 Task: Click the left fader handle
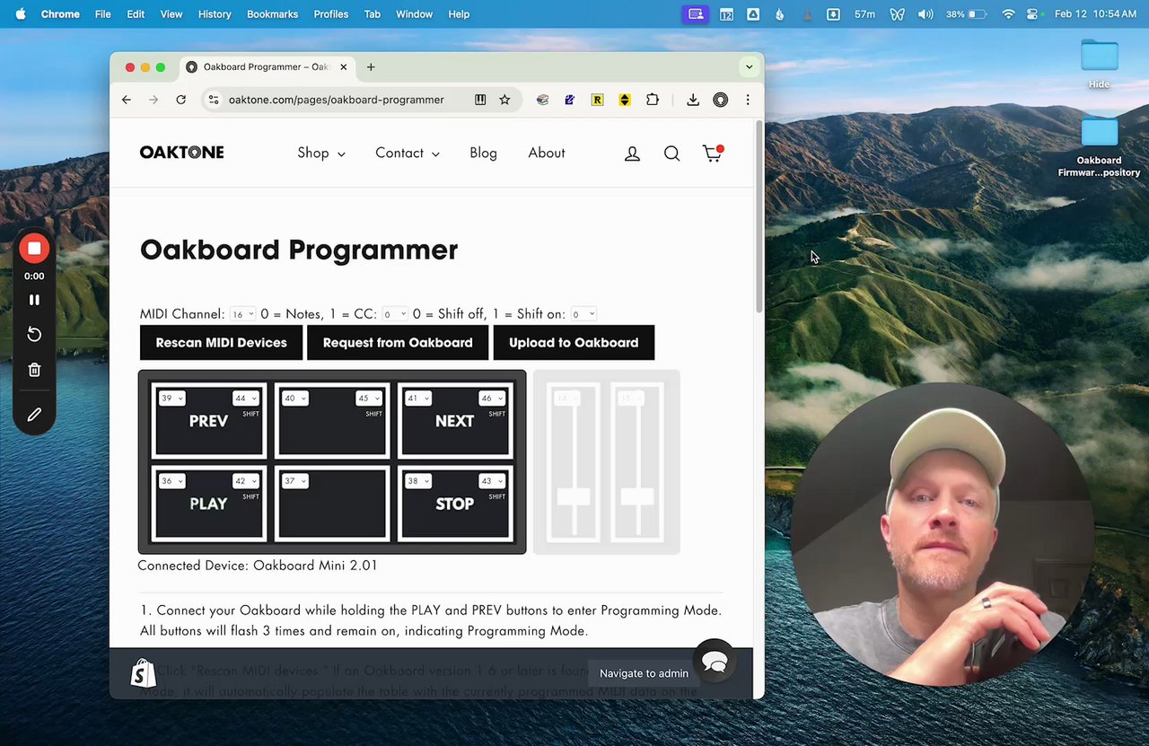[574, 496]
